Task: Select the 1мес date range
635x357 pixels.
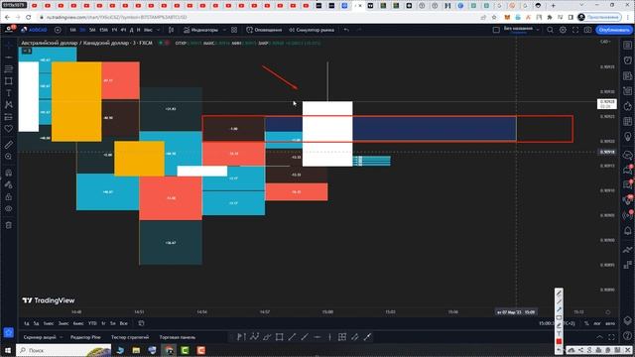Action: (49, 323)
